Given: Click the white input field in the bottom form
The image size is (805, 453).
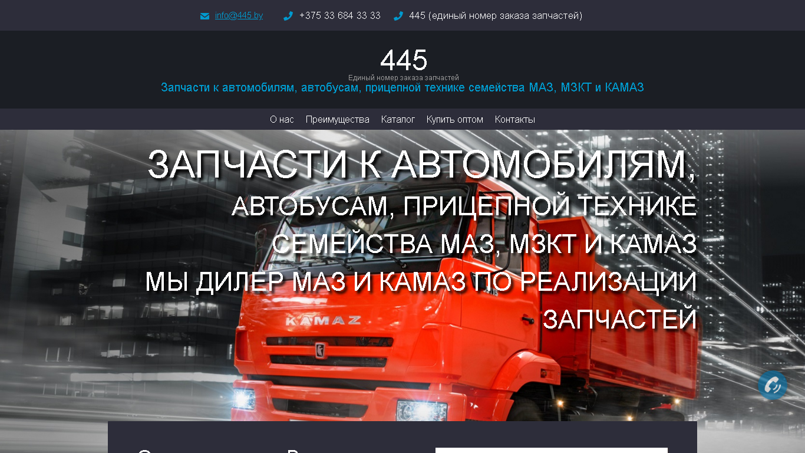Looking at the screenshot, I should (552, 450).
